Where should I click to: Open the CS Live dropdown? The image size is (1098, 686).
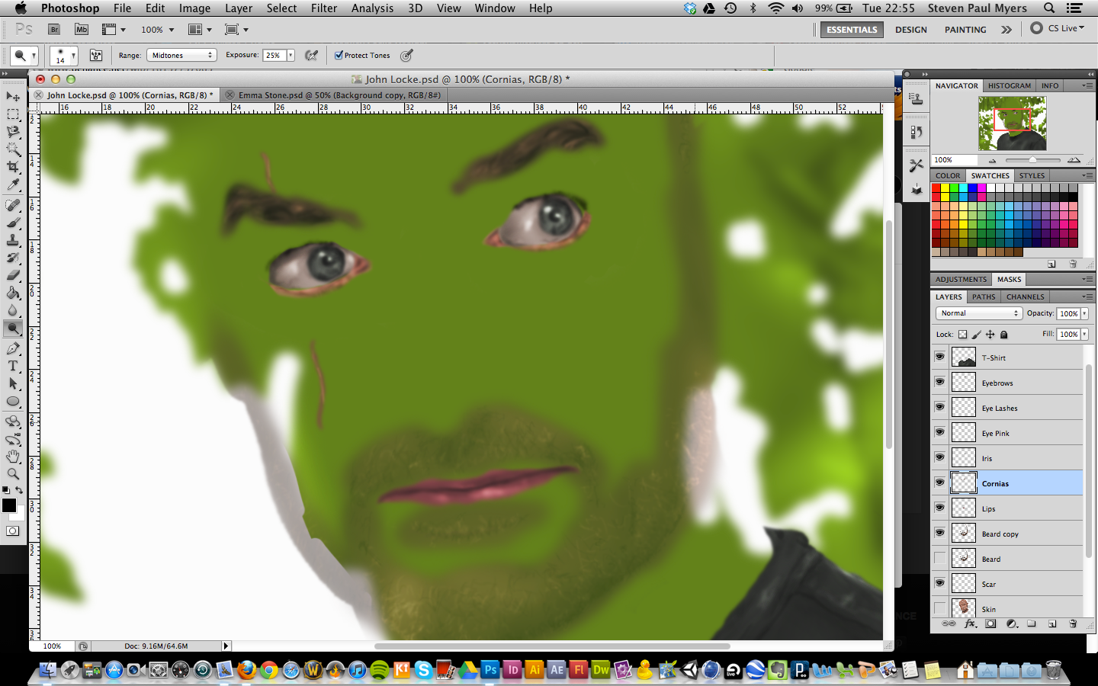coord(1057,28)
